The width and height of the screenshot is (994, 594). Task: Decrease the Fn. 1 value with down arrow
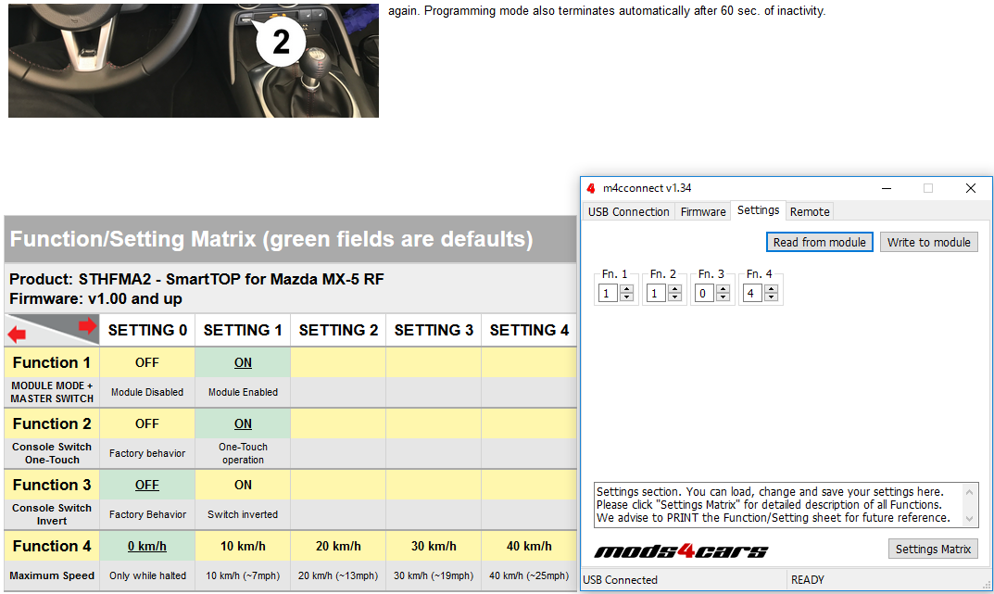627,297
